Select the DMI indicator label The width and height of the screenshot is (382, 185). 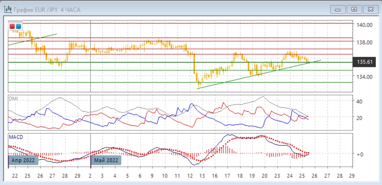[13, 99]
